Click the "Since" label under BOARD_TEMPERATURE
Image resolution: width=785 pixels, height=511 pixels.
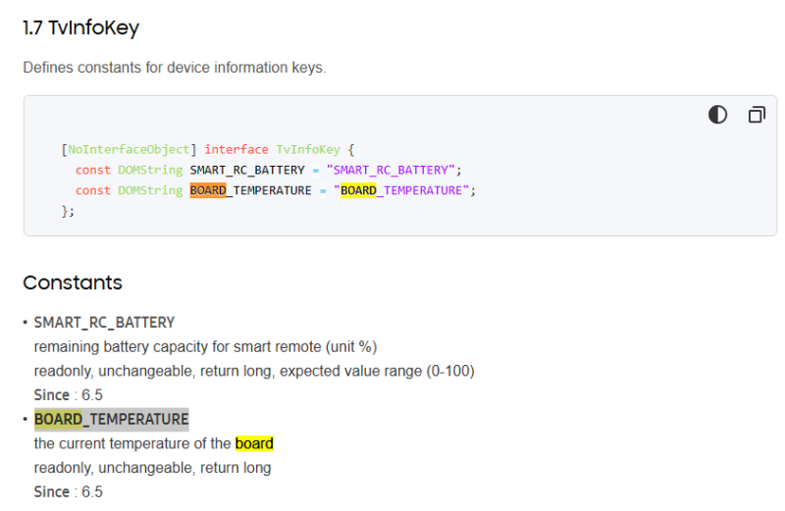(52, 491)
